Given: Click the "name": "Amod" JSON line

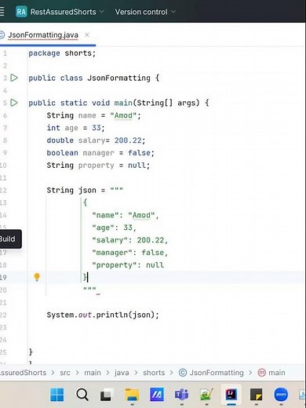Looking at the screenshot, I should [x=126, y=215].
